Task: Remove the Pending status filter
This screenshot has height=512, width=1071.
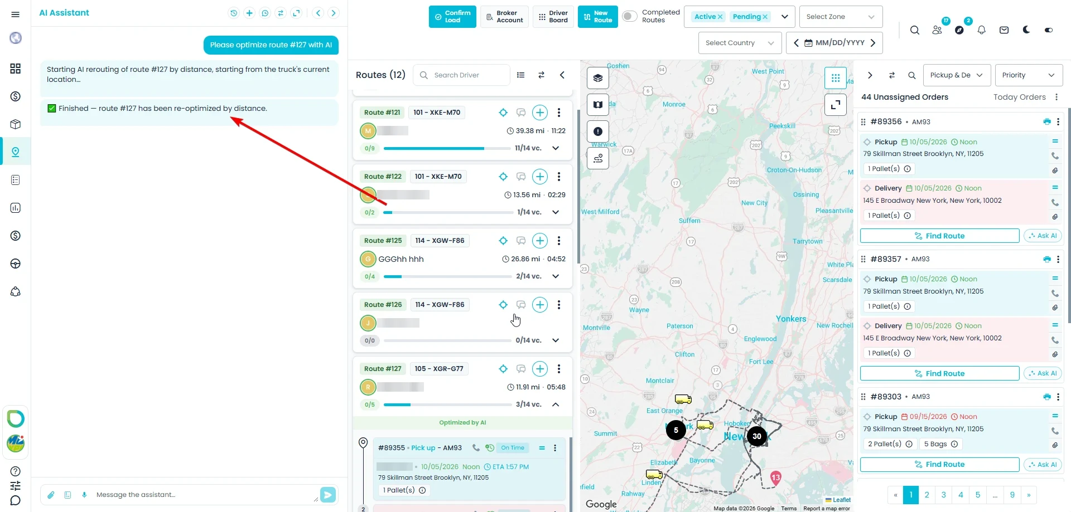Action: tap(765, 17)
